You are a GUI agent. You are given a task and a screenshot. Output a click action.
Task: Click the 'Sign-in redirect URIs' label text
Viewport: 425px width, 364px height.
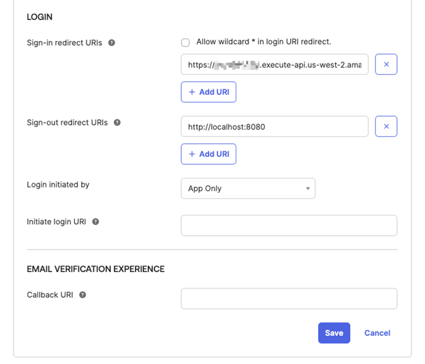tap(64, 43)
